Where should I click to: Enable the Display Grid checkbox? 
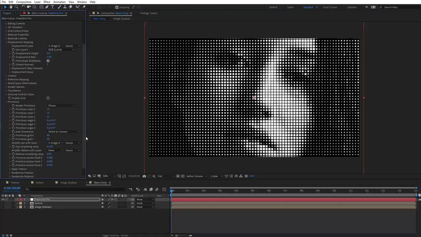48,98
